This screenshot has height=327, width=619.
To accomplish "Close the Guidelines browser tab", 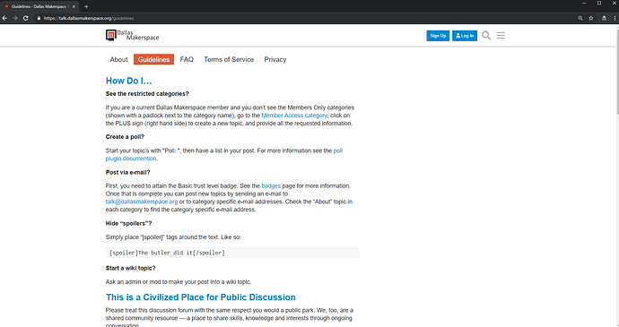I will 74,6.
